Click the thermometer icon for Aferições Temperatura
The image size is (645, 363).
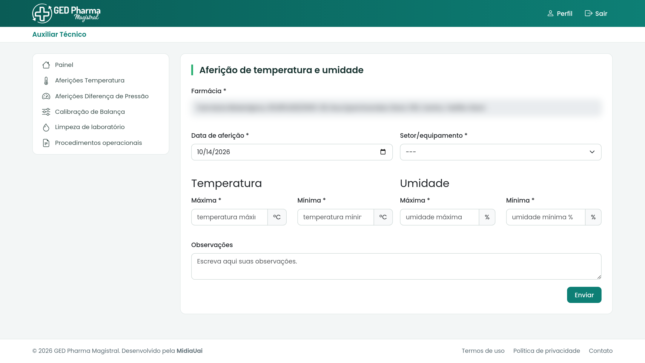[x=46, y=81]
